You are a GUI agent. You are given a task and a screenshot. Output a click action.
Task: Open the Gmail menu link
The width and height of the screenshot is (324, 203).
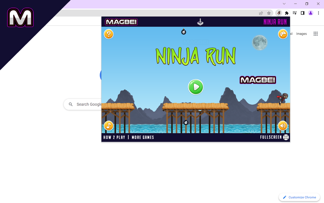click(x=290, y=33)
